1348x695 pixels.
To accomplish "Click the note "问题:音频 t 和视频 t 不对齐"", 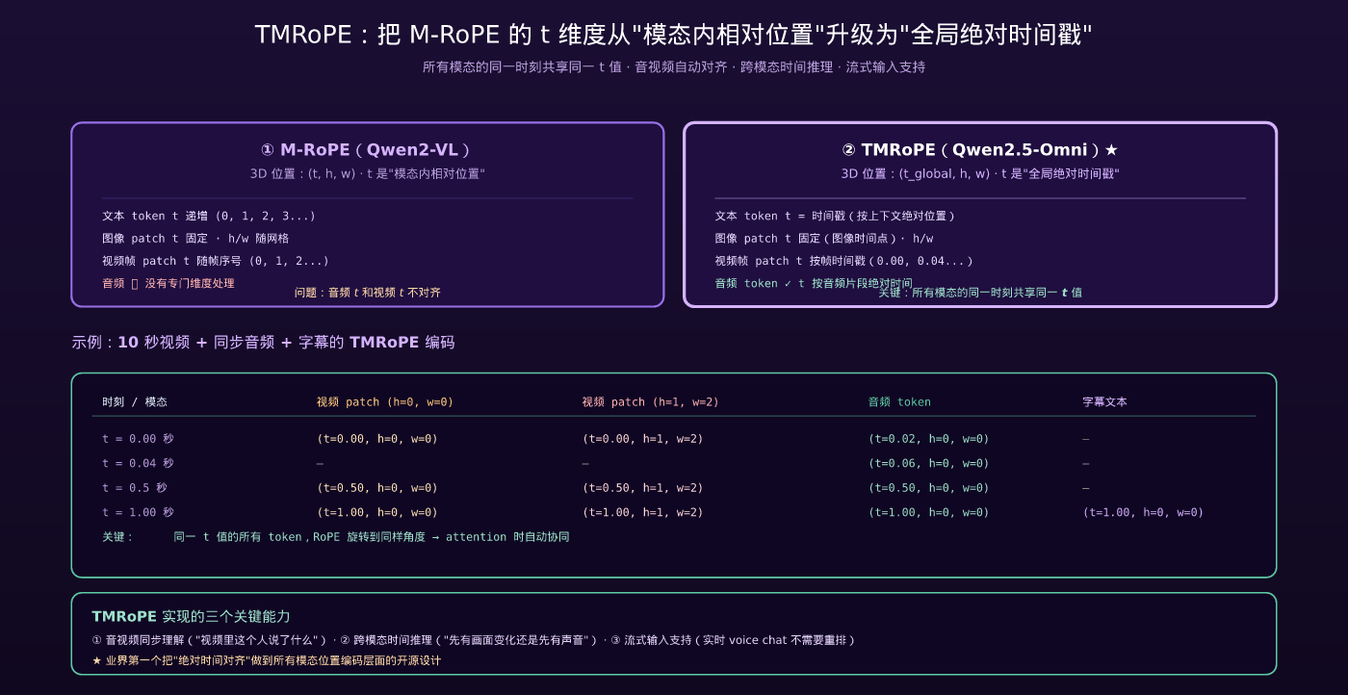I will pos(368,293).
